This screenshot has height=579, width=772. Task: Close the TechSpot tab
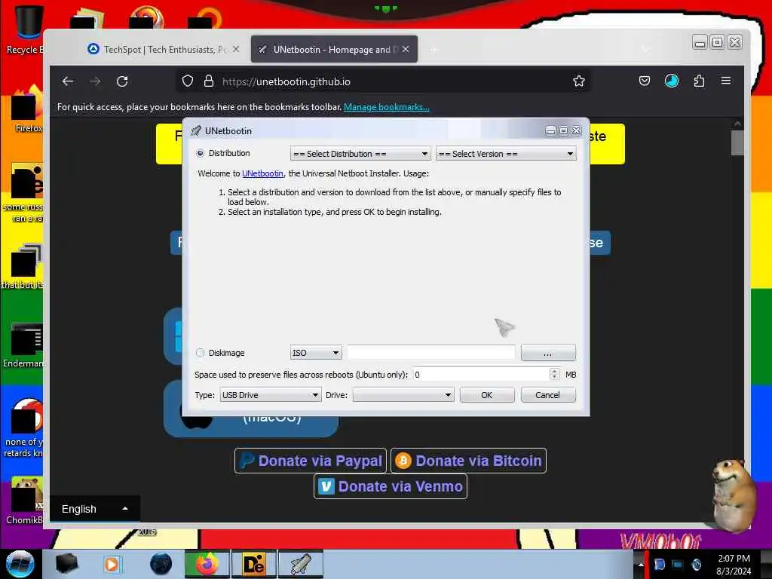click(x=236, y=49)
